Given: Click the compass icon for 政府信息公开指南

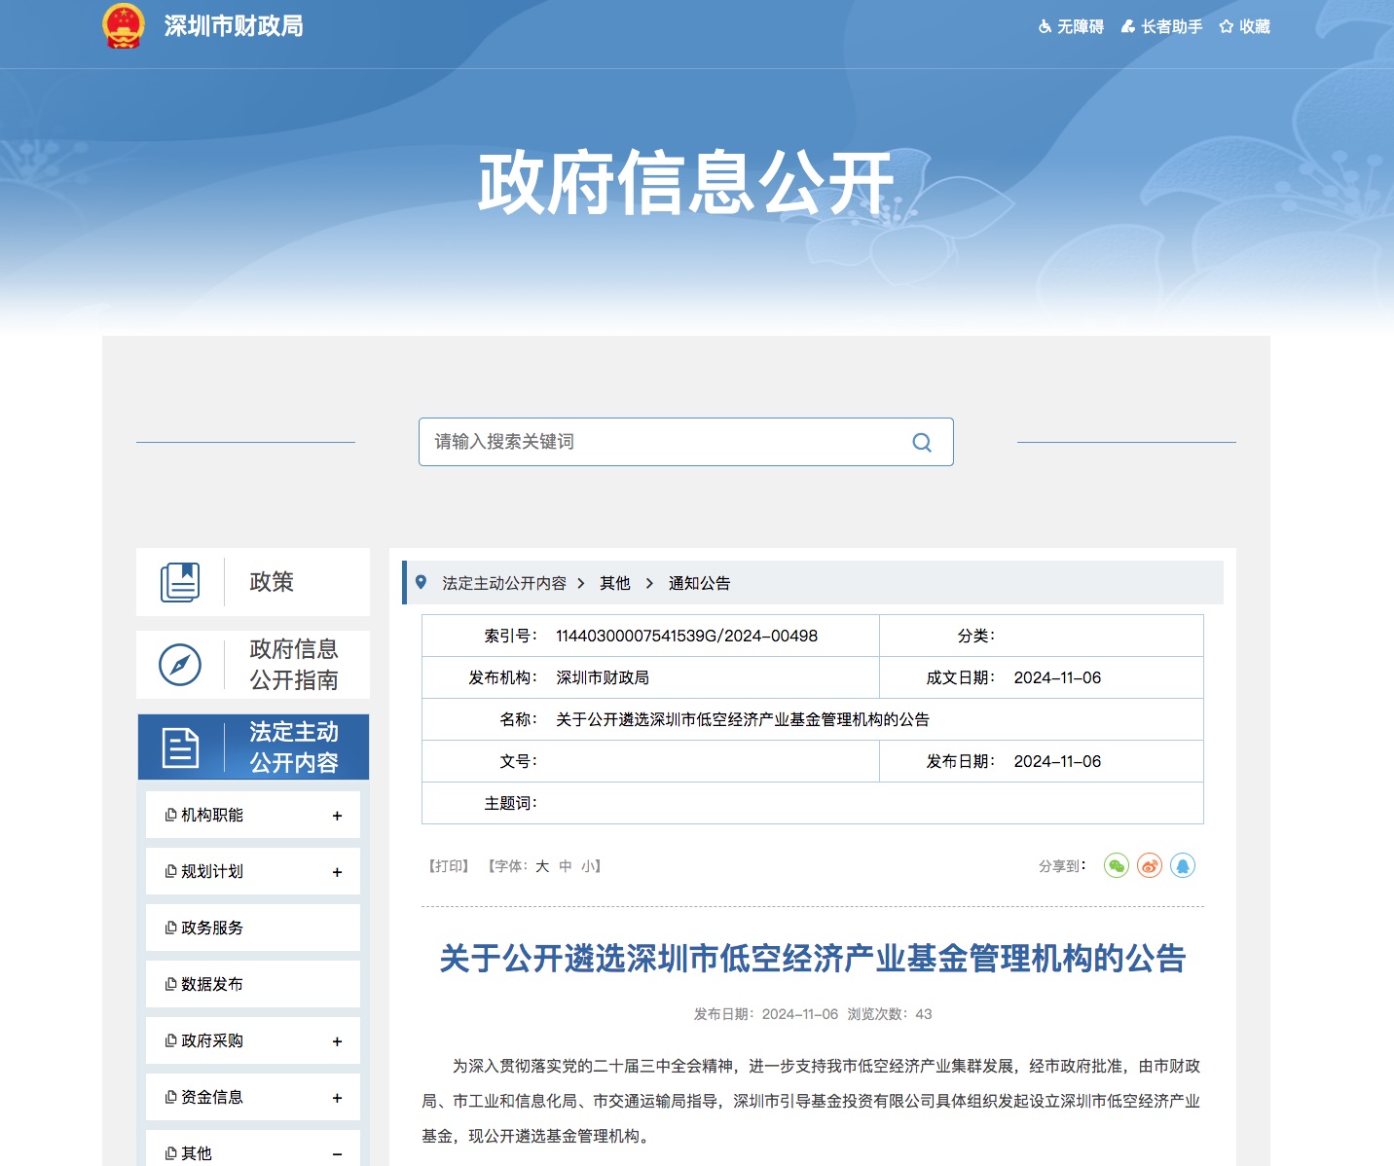Looking at the screenshot, I should [180, 665].
